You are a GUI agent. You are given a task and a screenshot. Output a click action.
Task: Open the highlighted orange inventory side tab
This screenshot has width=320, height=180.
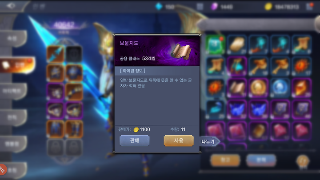pyautogui.click(x=17, y=65)
